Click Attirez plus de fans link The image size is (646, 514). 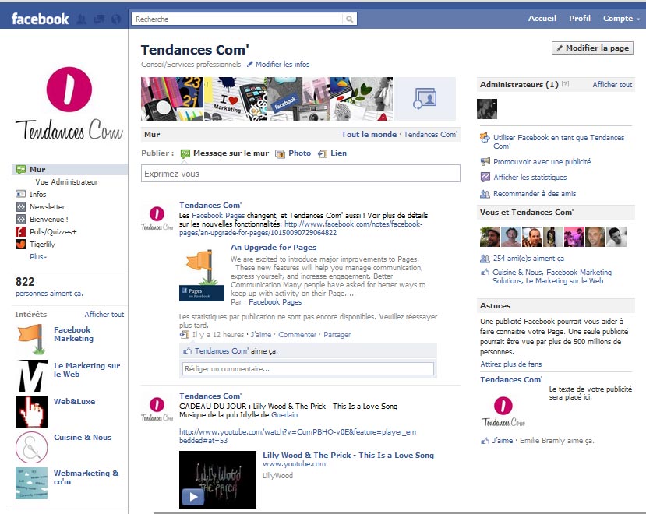click(x=511, y=364)
